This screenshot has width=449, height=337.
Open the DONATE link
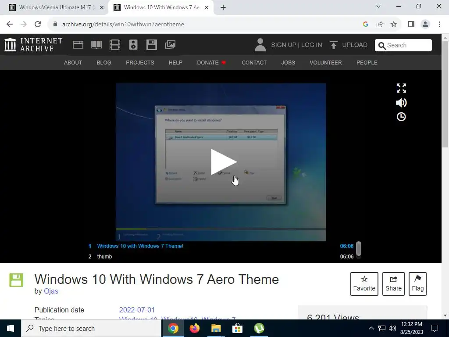coord(211,62)
